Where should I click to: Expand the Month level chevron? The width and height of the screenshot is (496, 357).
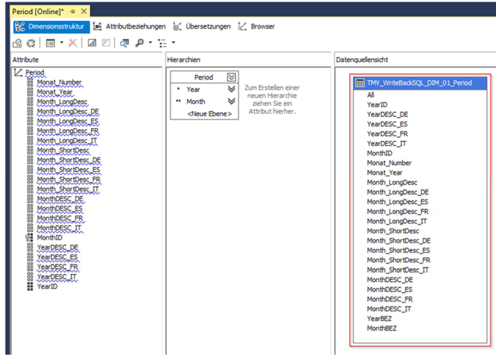tap(231, 102)
